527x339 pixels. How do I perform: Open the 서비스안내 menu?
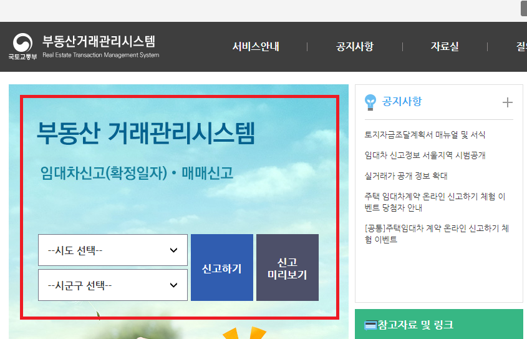[256, 46]
